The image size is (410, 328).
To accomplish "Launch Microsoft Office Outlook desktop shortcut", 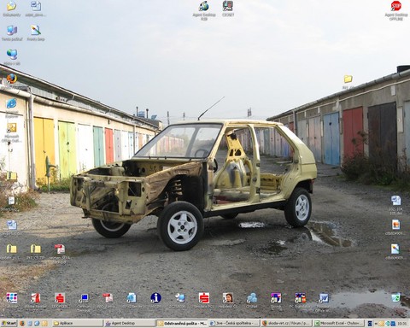I will [12, 128].
